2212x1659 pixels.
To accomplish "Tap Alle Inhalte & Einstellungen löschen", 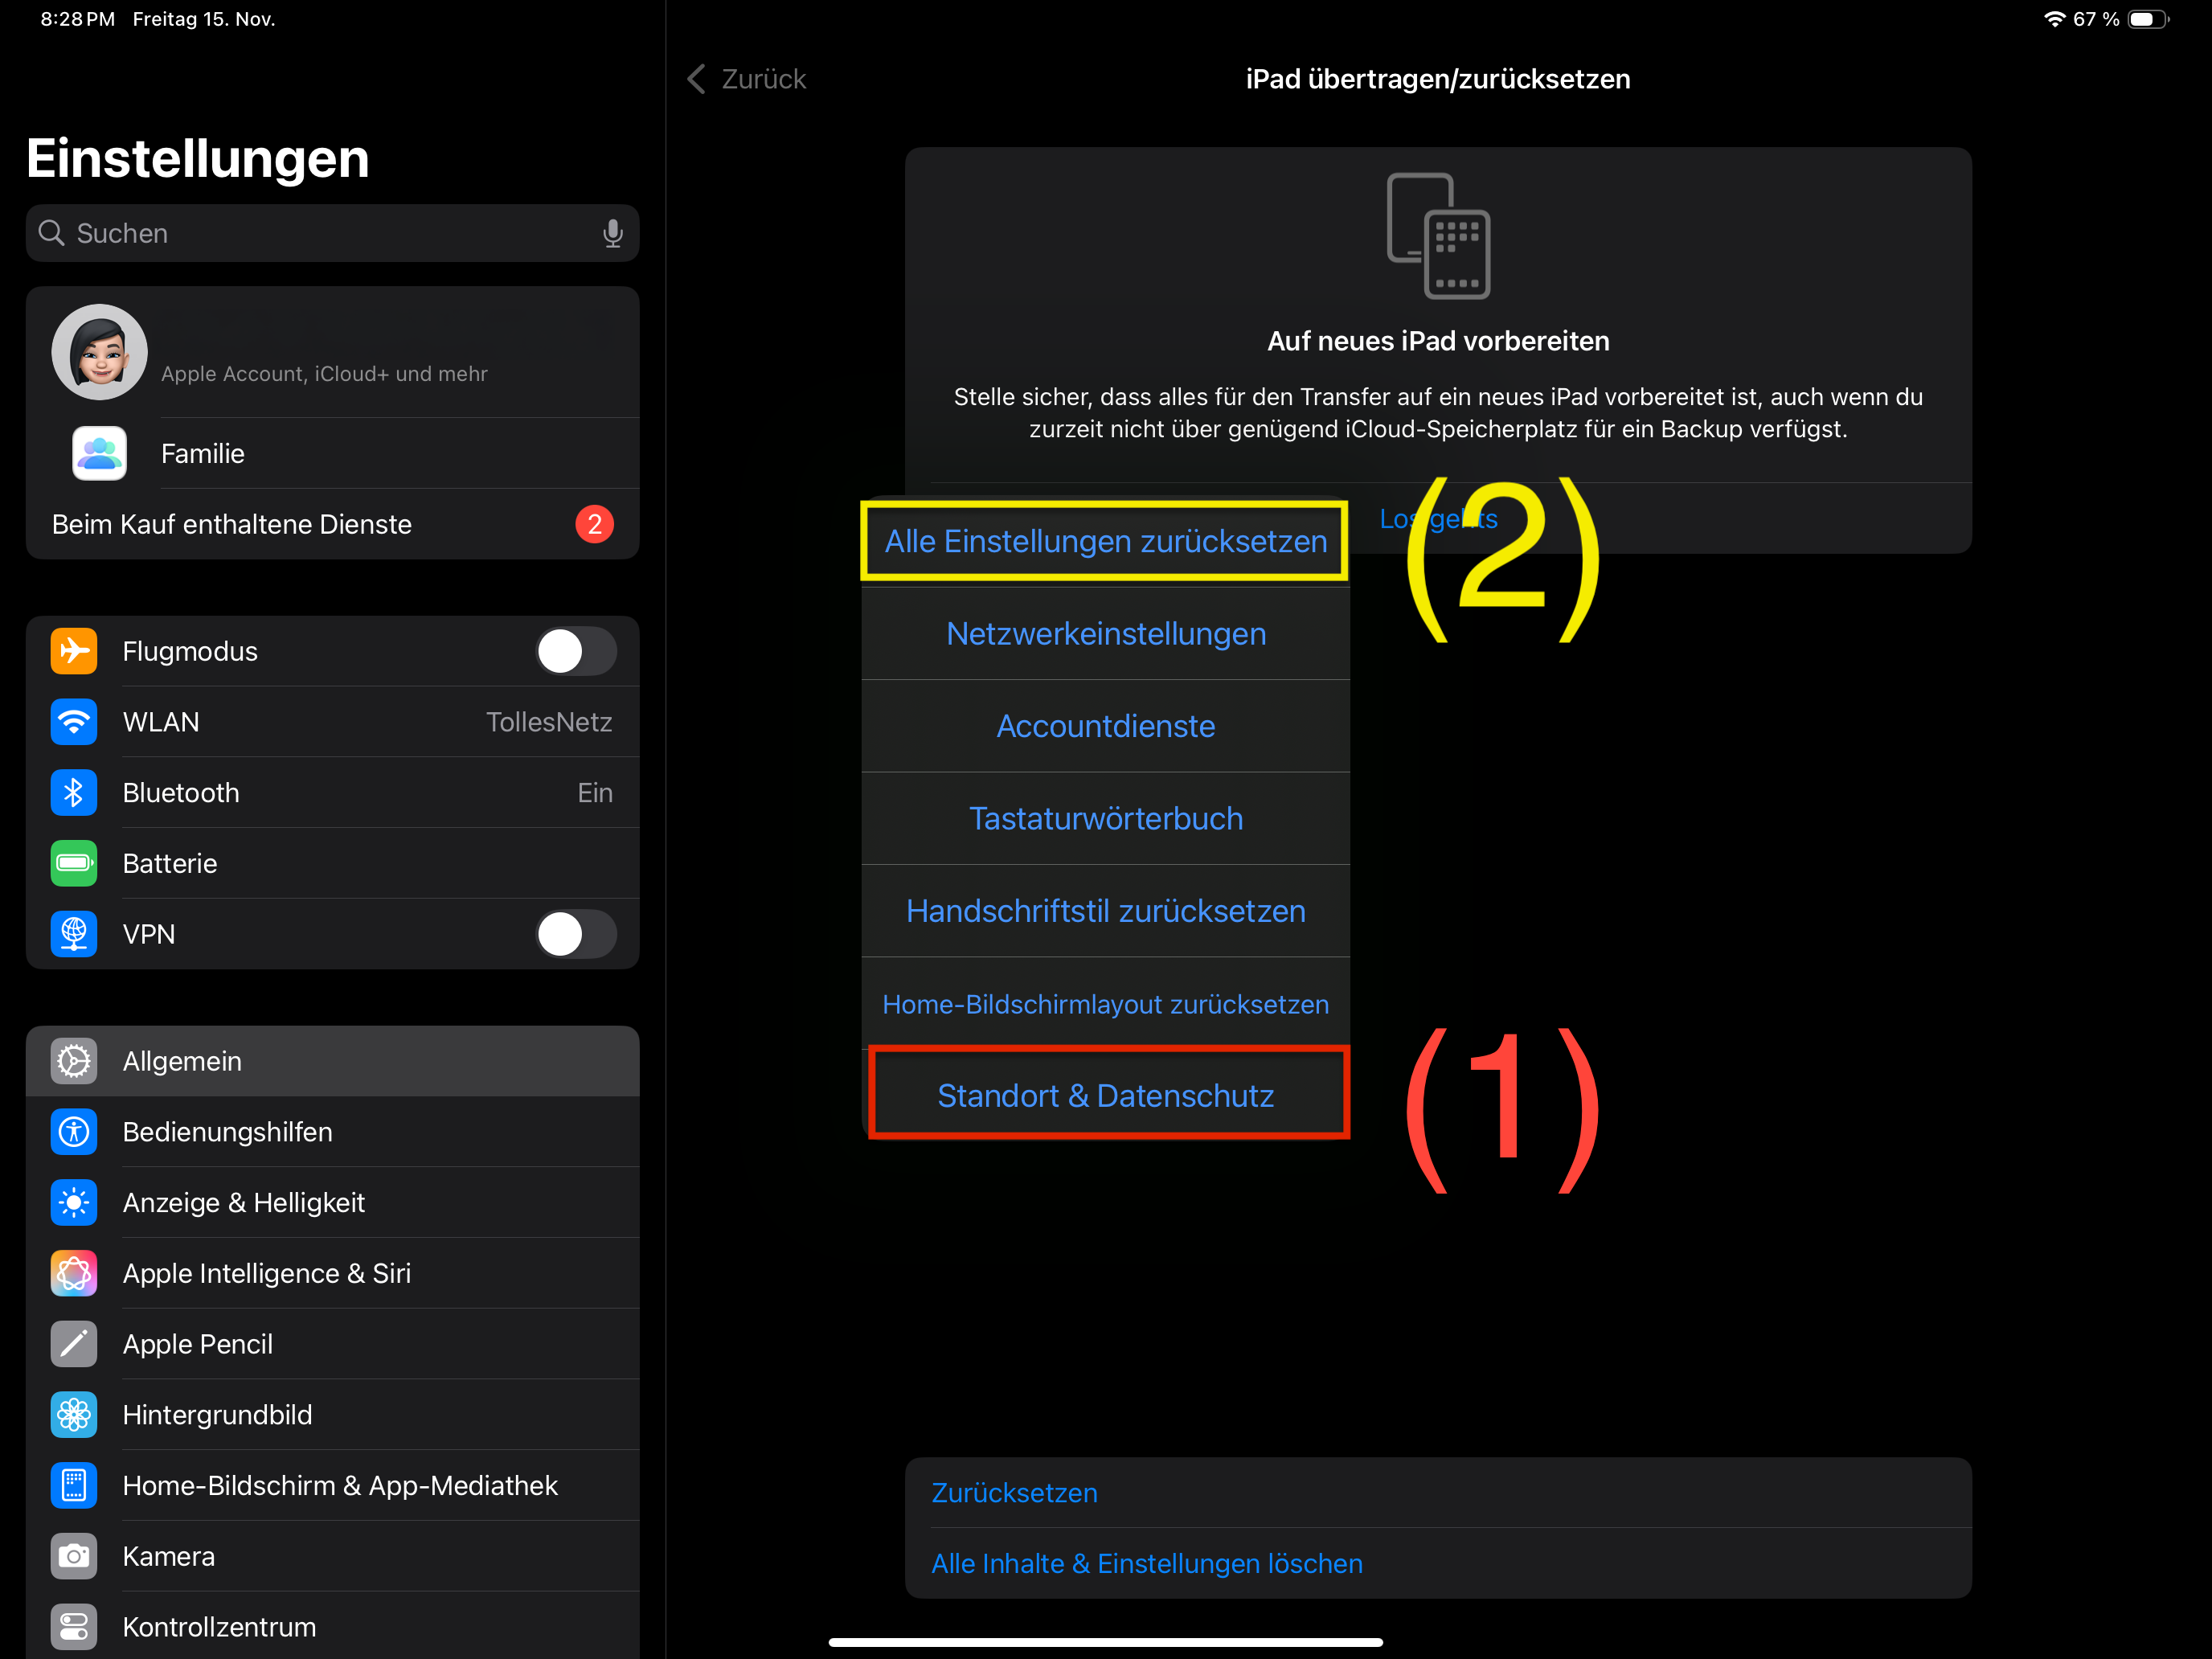I will [1146, 1563].
